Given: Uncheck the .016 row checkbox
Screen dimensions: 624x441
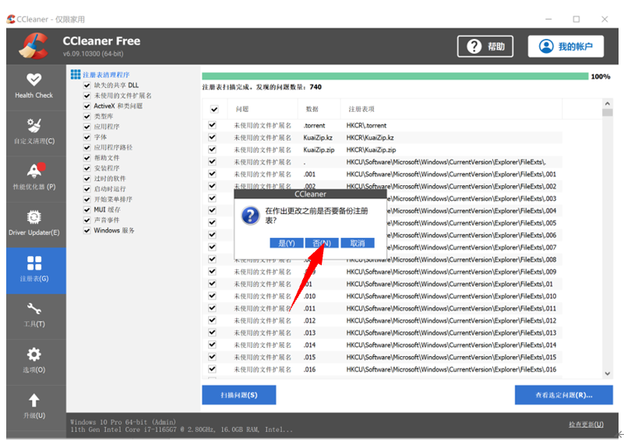Looking at the screenshot, I should [x=212, y=369].
